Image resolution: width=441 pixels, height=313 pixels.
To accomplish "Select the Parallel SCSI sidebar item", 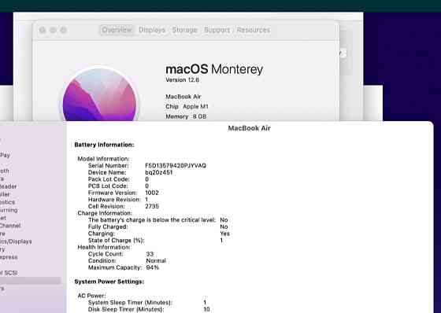I will tap(9, 273).
